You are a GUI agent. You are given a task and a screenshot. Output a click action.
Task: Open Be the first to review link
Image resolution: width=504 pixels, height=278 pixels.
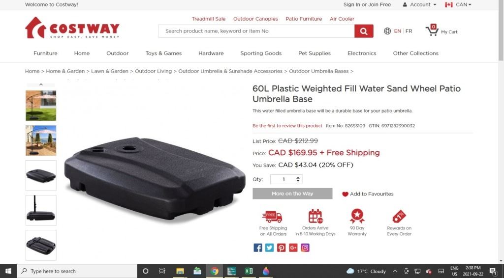[x=287, y=126]
